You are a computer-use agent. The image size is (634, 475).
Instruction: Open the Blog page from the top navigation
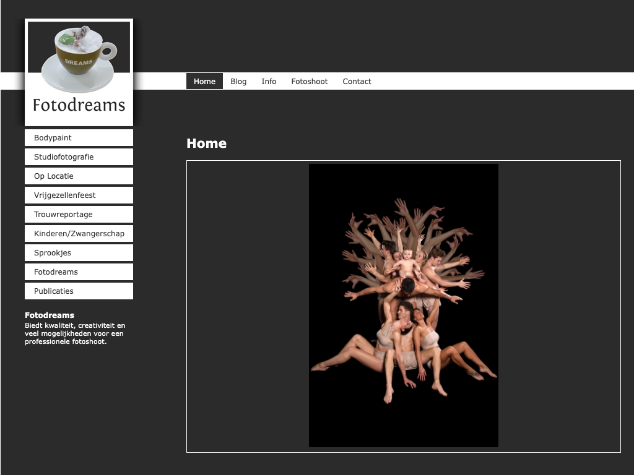point(238,81)
